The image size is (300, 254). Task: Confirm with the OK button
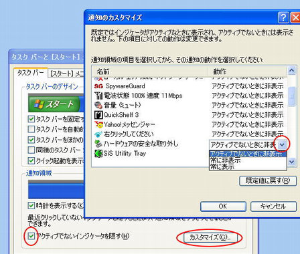[x=223, y=207]
